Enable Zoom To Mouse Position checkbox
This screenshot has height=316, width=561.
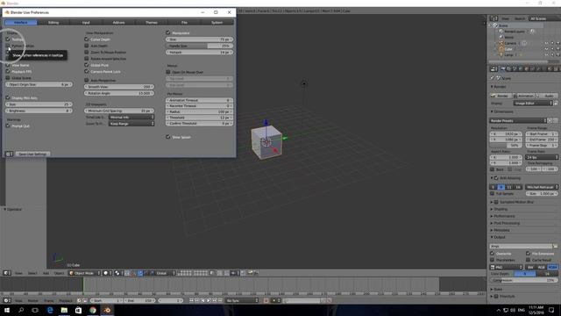click(x=87, y=53)
